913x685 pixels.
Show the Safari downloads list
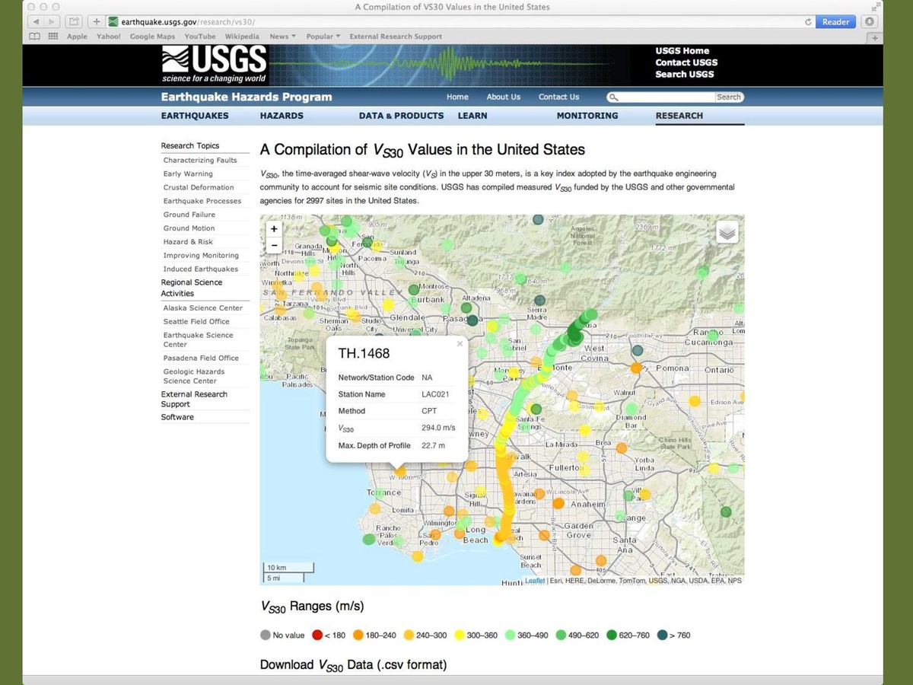point(870,22)
